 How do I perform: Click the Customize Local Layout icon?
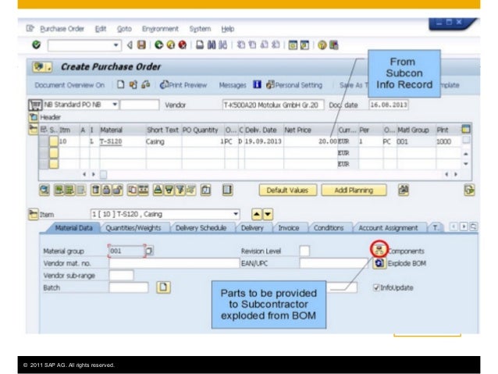334,45
